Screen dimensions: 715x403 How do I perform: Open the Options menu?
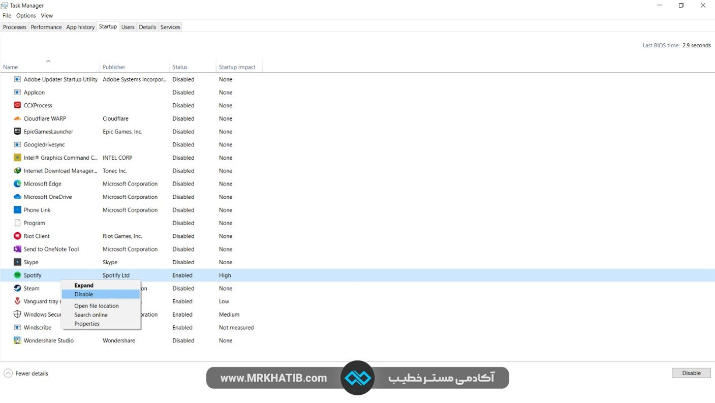tap(26, 16)
